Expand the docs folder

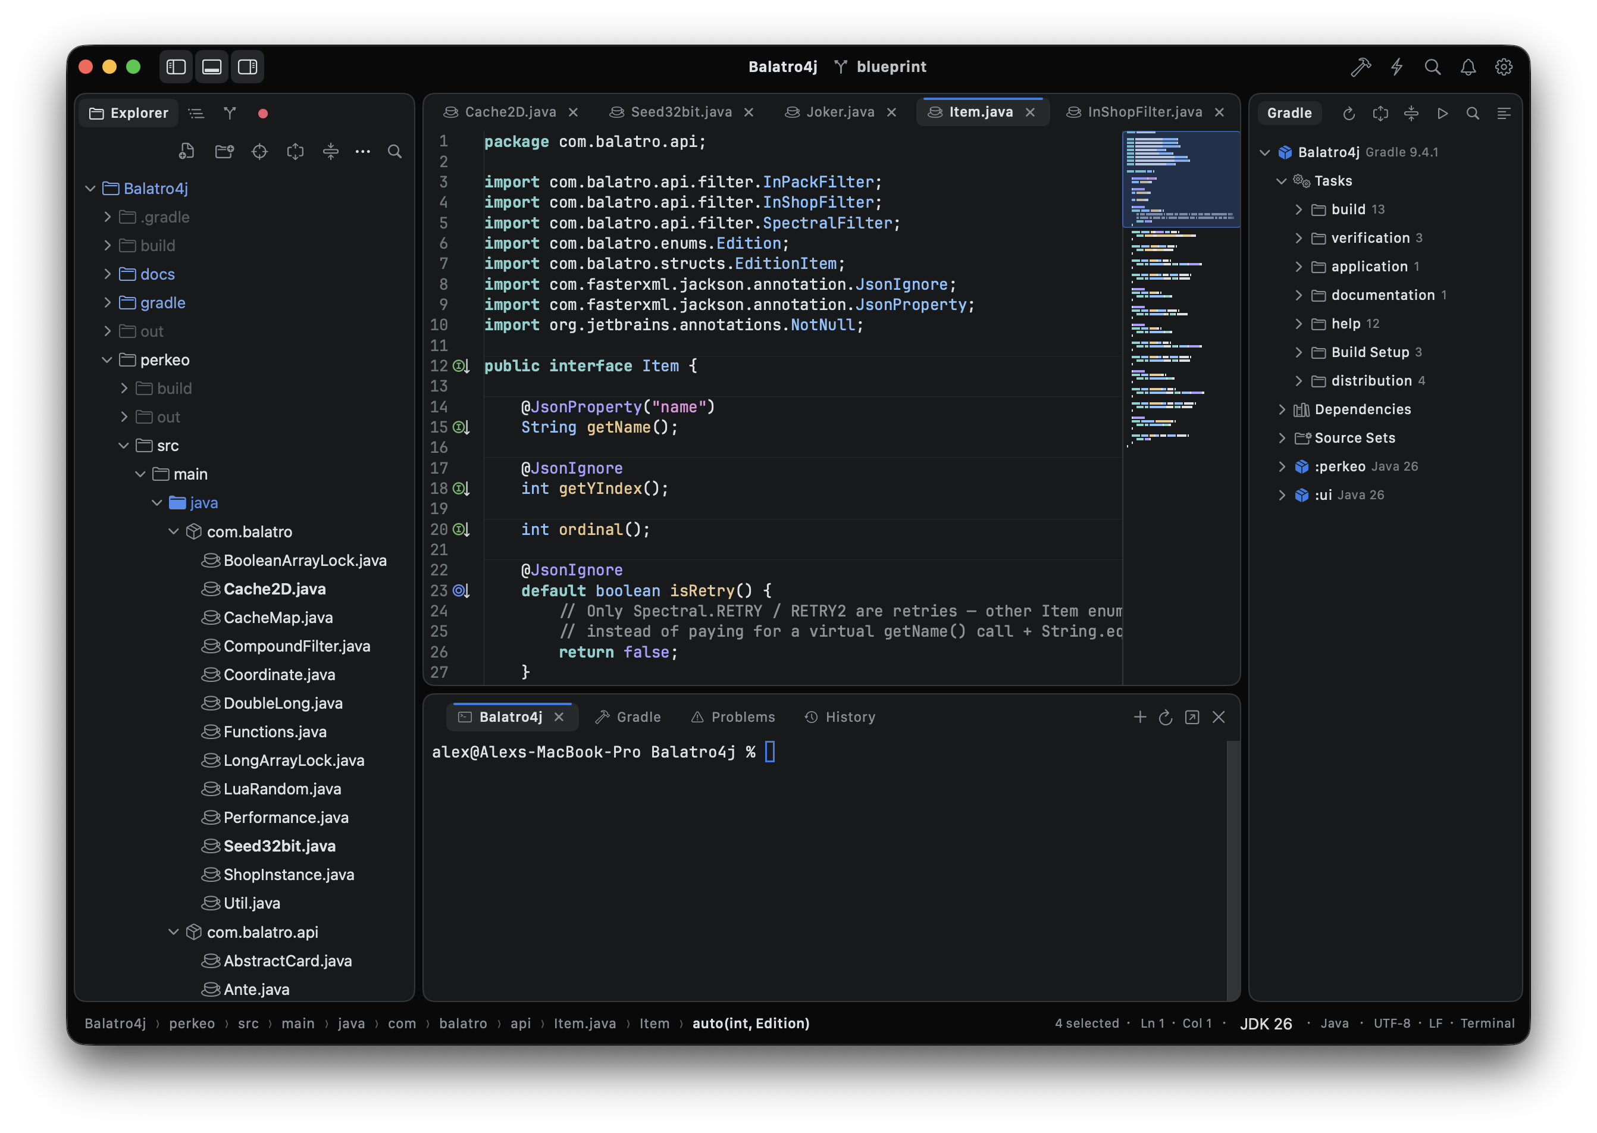pyautogui.click(x=107, y=274)
